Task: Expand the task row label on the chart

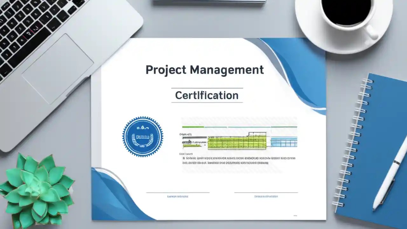Action: point(193,142)
